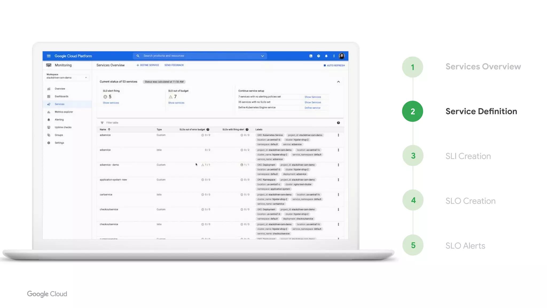Go to Dashboards in the sidebar
This screenshot has width=547, height=308.
61,96
